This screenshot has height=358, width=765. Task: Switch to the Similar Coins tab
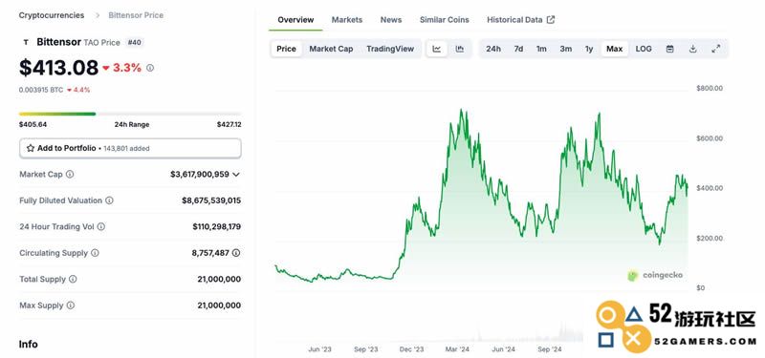click(445, 20)
